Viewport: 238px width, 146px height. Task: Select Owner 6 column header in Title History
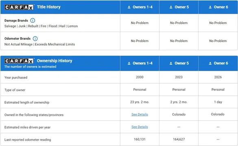(218, 7)
